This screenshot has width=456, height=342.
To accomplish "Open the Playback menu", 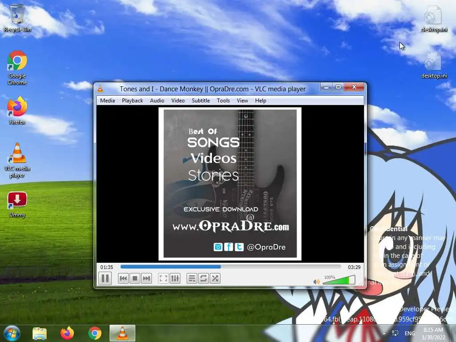I will click(x=132, y=101).
